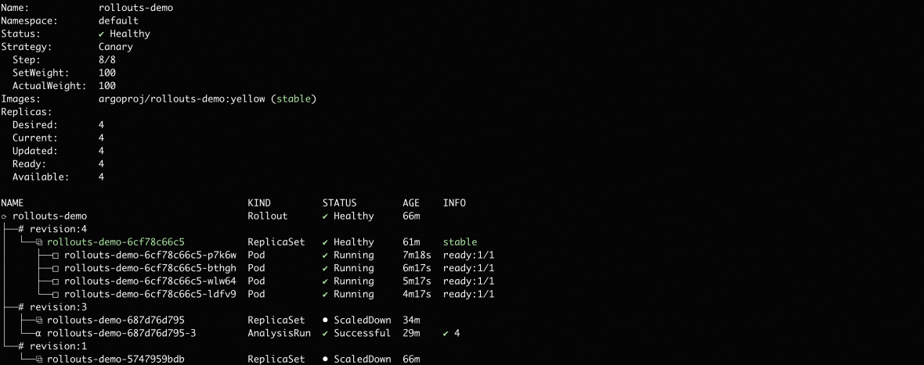Image resolution: width=924 pixels, height=365 pixels.
Task: Click the Pod icon for rollouts-demo-6cf78c66c5-ldfv9
Action: click(56, 295)
